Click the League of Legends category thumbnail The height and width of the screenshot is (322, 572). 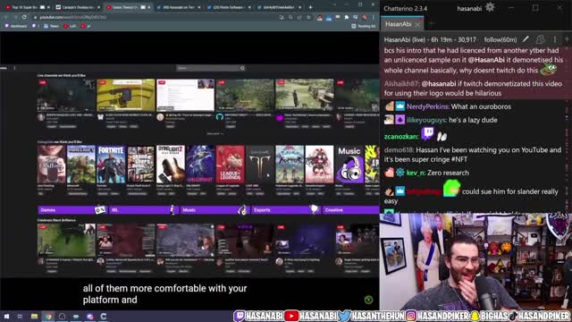point(230,164)
